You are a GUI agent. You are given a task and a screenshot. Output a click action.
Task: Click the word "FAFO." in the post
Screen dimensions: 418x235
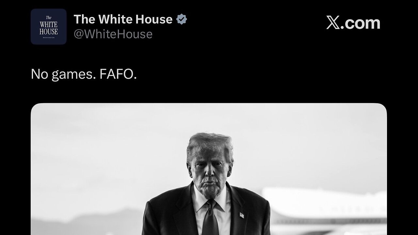tap(118, 74)
